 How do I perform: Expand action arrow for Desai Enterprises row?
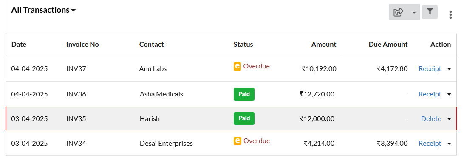(449, 144)
